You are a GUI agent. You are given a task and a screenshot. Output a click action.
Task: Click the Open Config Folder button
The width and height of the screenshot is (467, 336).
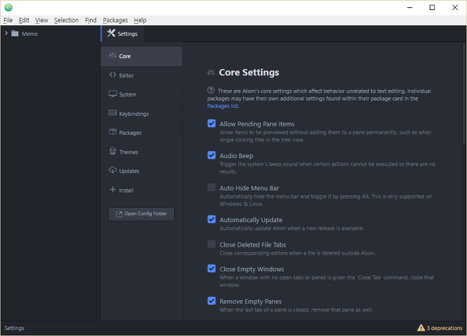(x=141, y=214)
